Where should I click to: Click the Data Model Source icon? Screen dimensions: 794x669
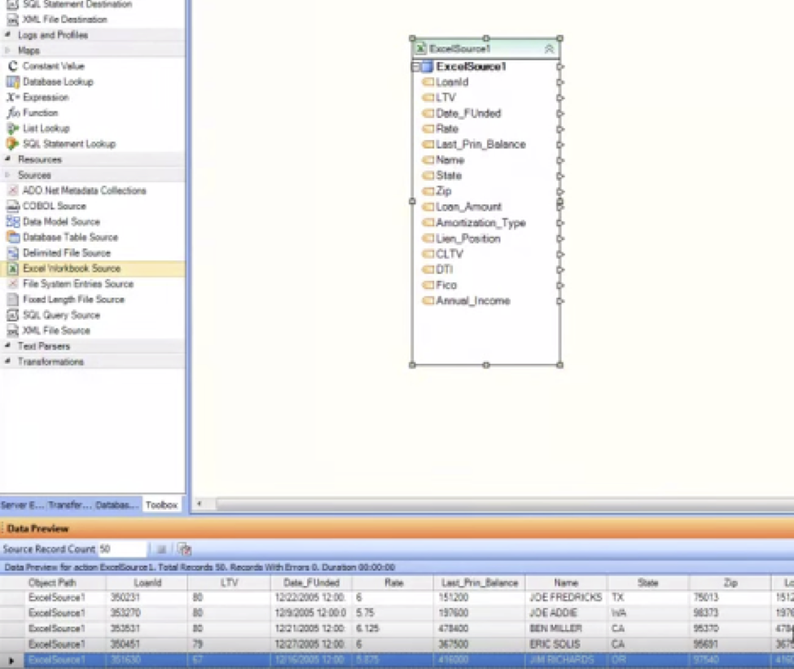(x=13, y=222)
